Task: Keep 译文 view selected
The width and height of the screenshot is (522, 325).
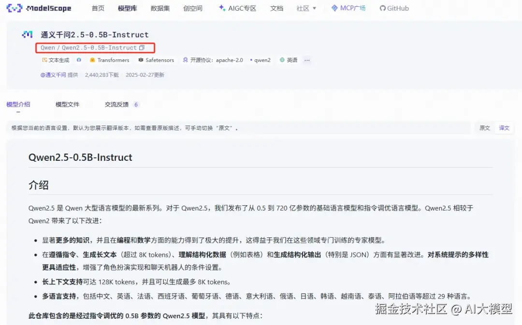Action: (504, 128)
